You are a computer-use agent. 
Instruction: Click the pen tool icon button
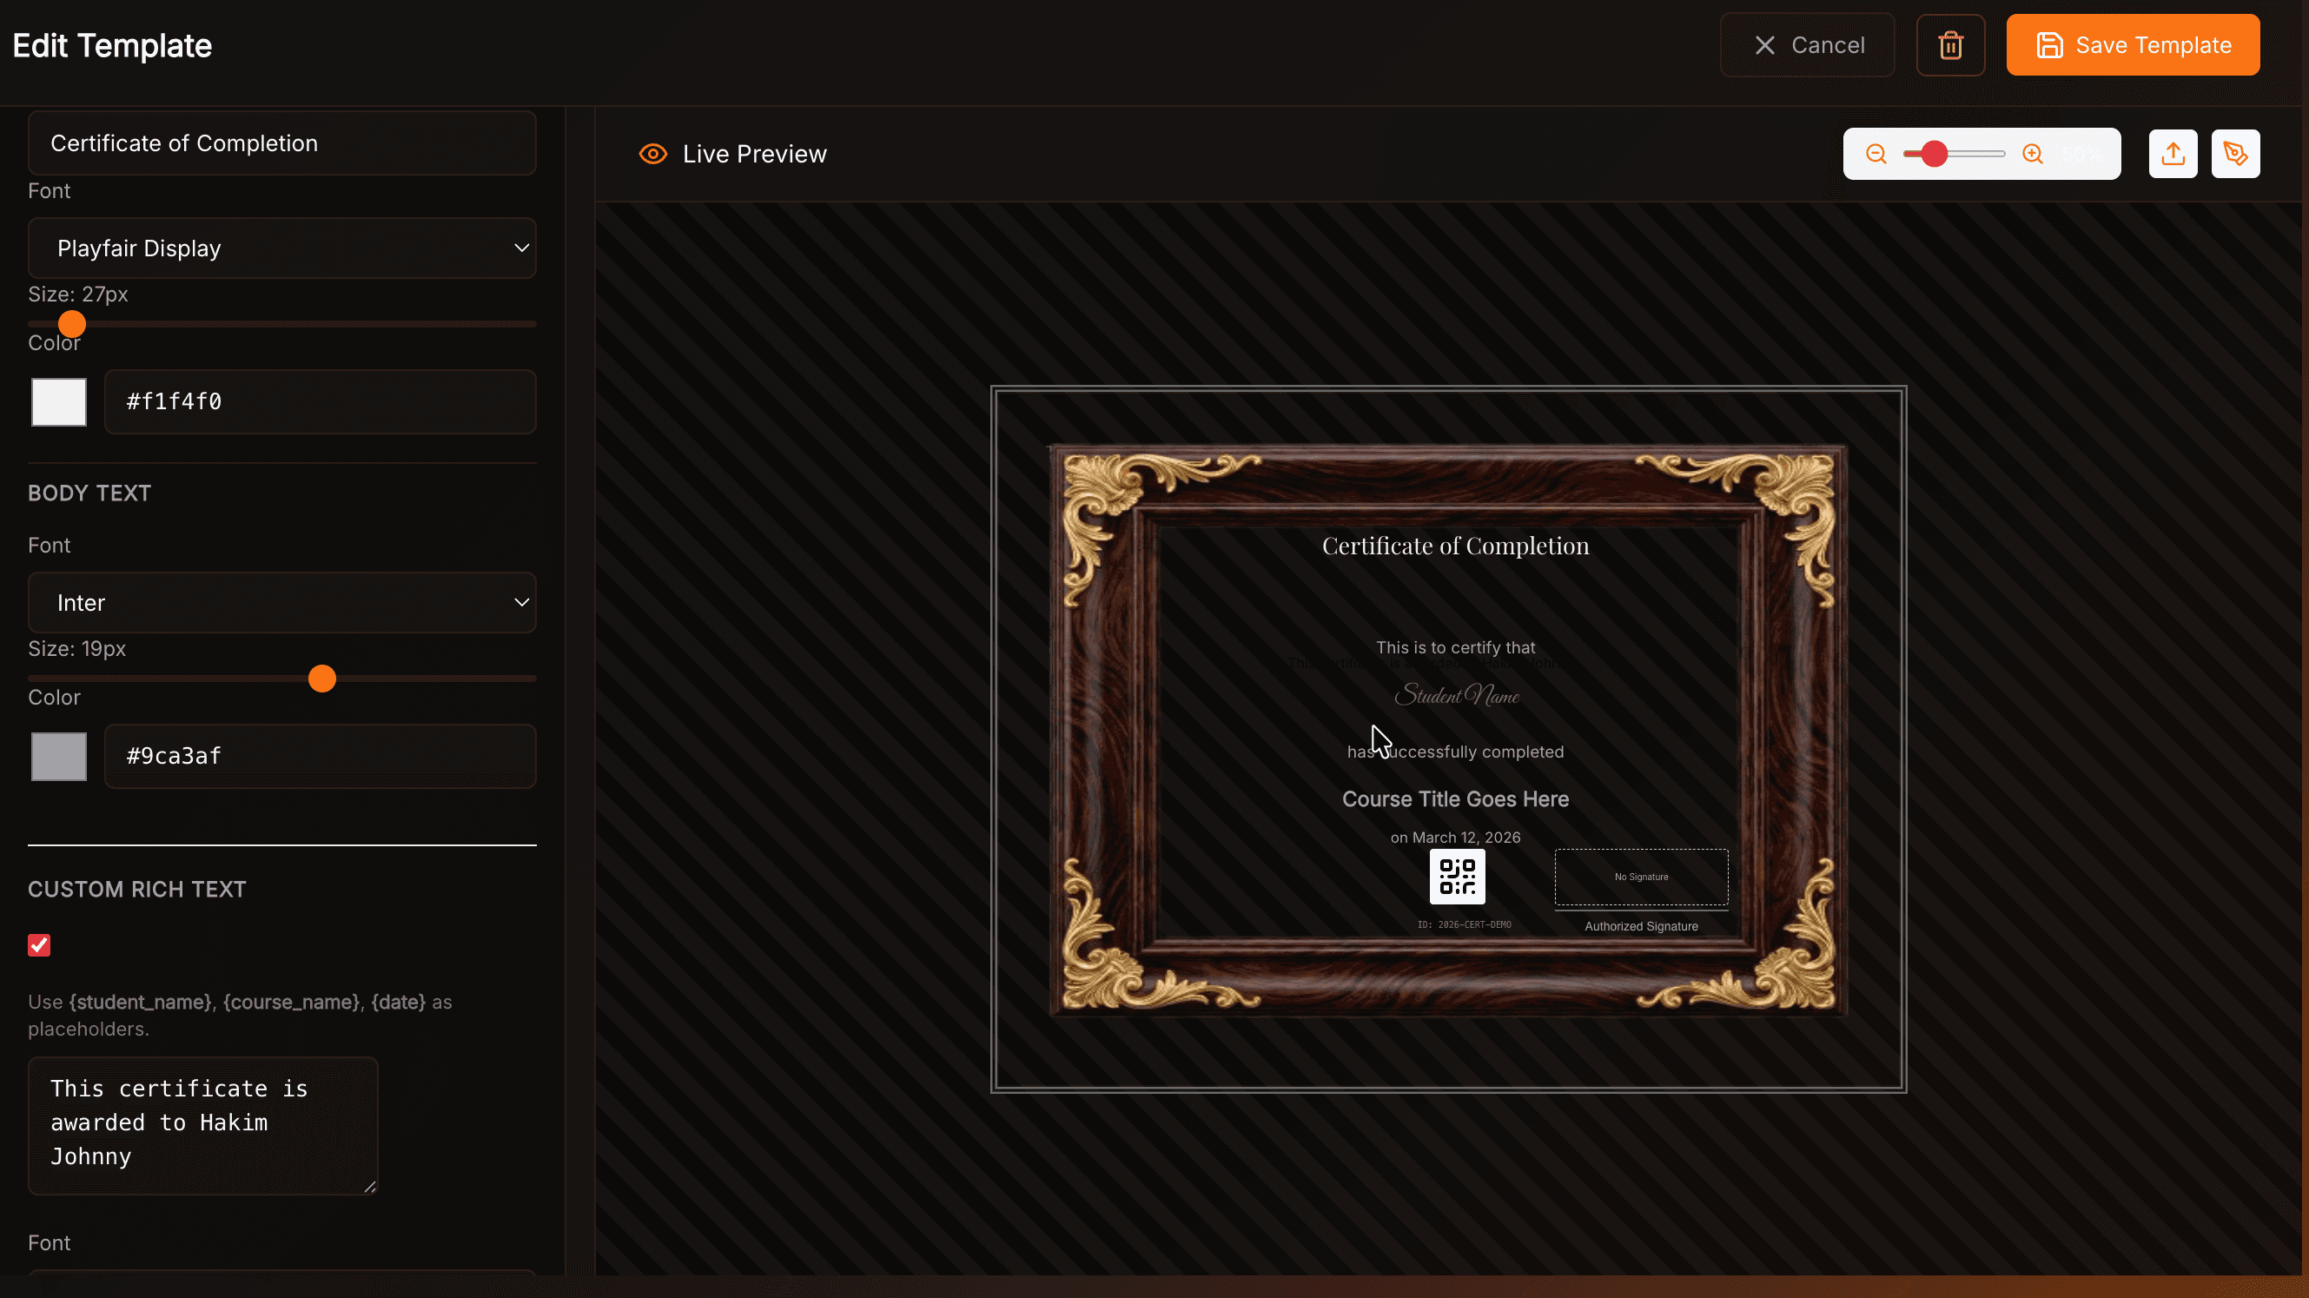point(2235,154)
